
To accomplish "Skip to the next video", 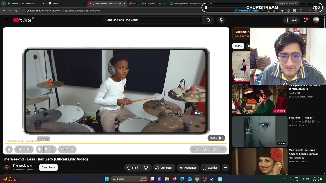I will pos(28,149).
